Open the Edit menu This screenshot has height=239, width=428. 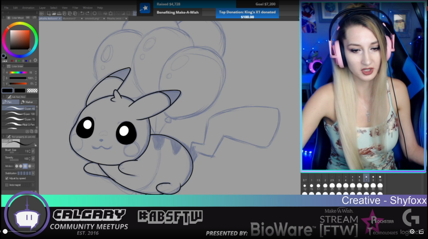coord(15,8)
